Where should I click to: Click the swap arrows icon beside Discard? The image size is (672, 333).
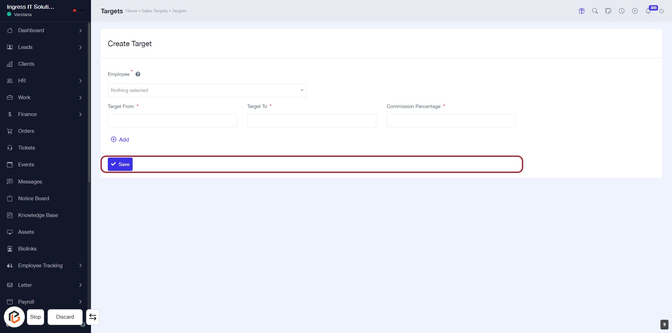pyautogui.click(x=93, y=317)
